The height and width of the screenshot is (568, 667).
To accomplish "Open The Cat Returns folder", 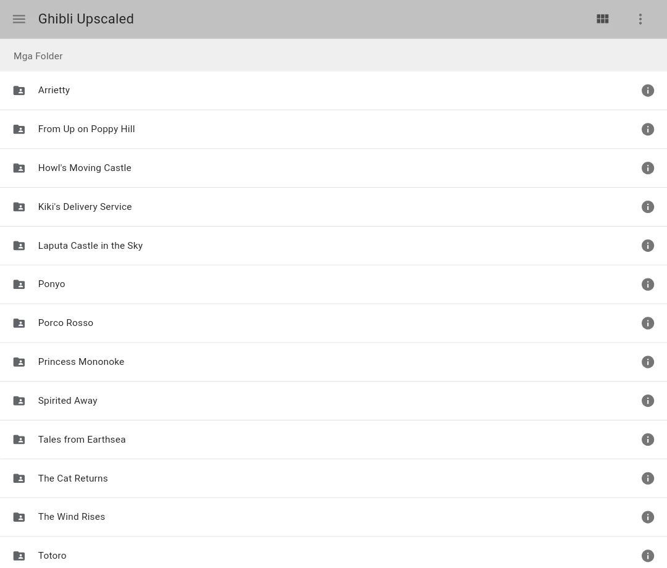I will [x=333, y=478].
